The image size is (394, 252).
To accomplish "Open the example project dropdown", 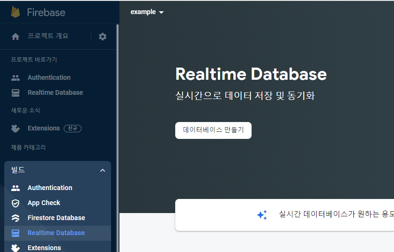I will (147, 12).
